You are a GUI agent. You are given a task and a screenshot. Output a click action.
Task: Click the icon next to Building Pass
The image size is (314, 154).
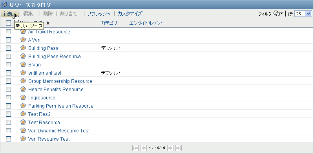(x=23, y=48)
